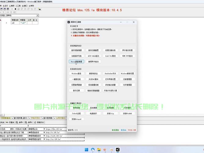Click the blue round browser icon on taskbar
204x153 pixels.
click(x=93, y=150)
